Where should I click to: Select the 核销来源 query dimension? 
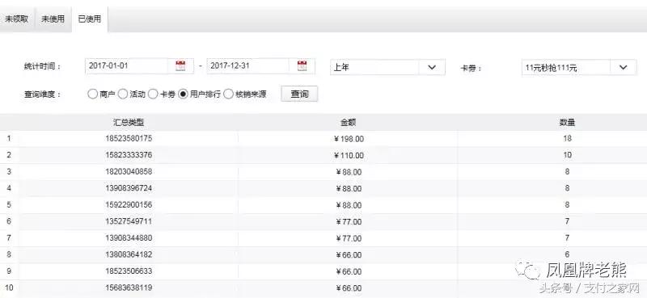229,94
